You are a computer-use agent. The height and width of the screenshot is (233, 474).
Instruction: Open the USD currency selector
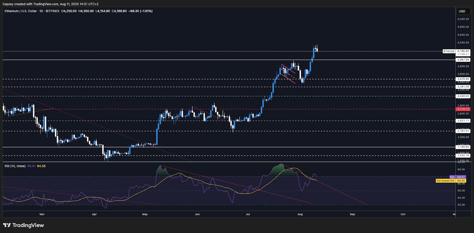point(462,11)
